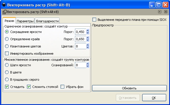
Task: Increase brightness threshold 0,450 with up arrow
Action: coord(87,30)
